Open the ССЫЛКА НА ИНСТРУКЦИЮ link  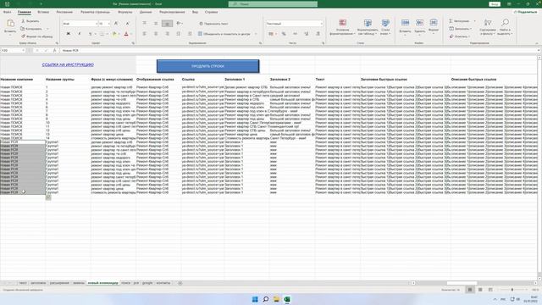click(68, 64)
